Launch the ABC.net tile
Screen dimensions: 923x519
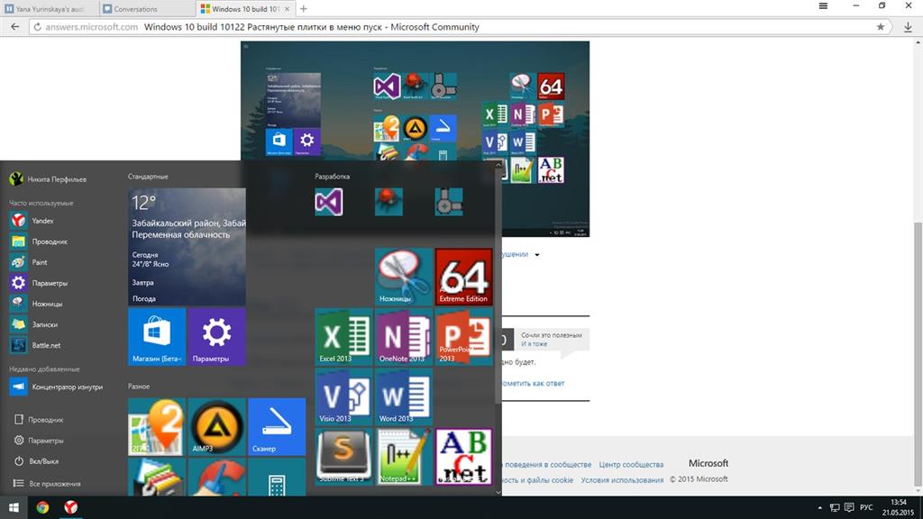coord(464,457)
